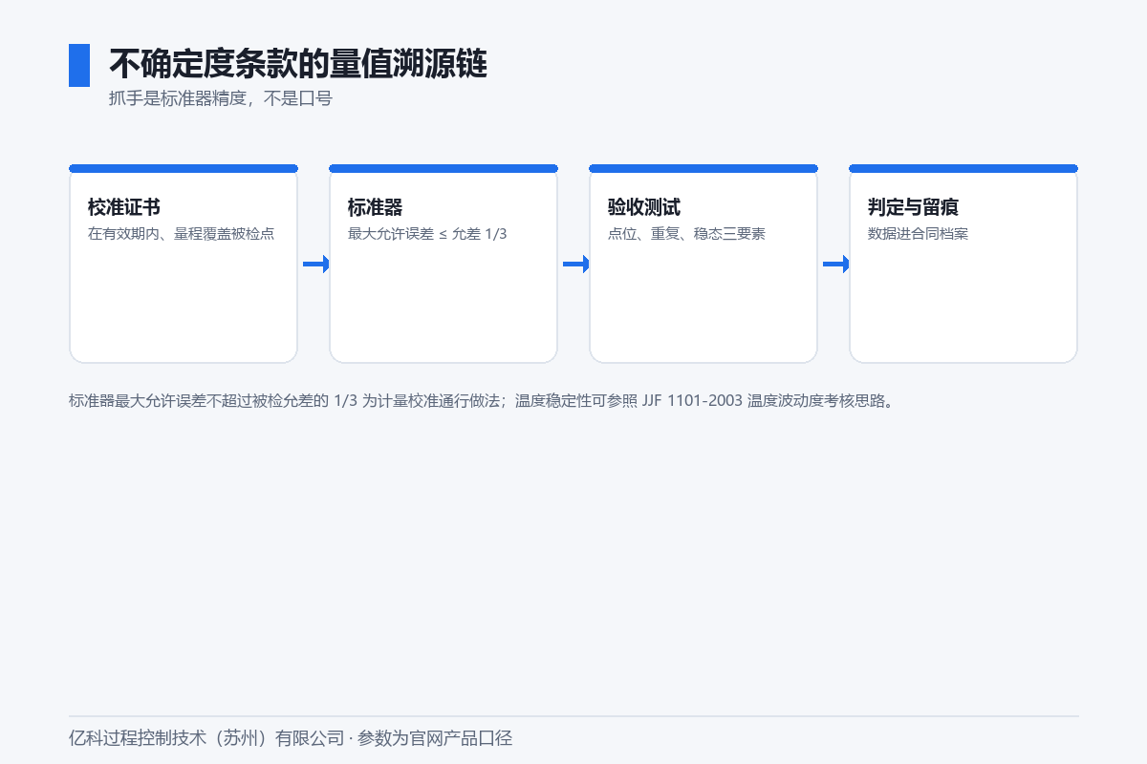Select the 校准证书 card heading
The height and width of the screenshot is (764, 1147).
point(124,207)
